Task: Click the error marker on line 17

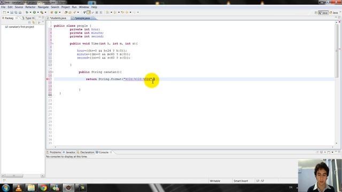Action: point(48,79)
